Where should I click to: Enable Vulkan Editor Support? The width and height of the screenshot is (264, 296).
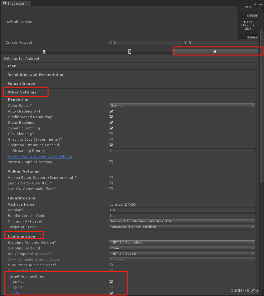point(111,177)
